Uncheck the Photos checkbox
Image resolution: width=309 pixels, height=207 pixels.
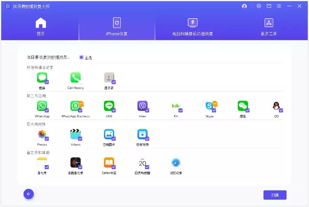(47, 139)
